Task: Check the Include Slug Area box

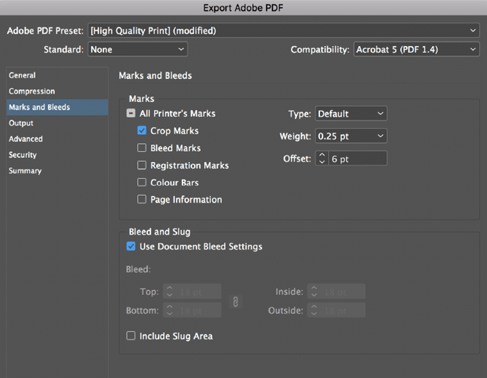Action: [x=131, y=335]
